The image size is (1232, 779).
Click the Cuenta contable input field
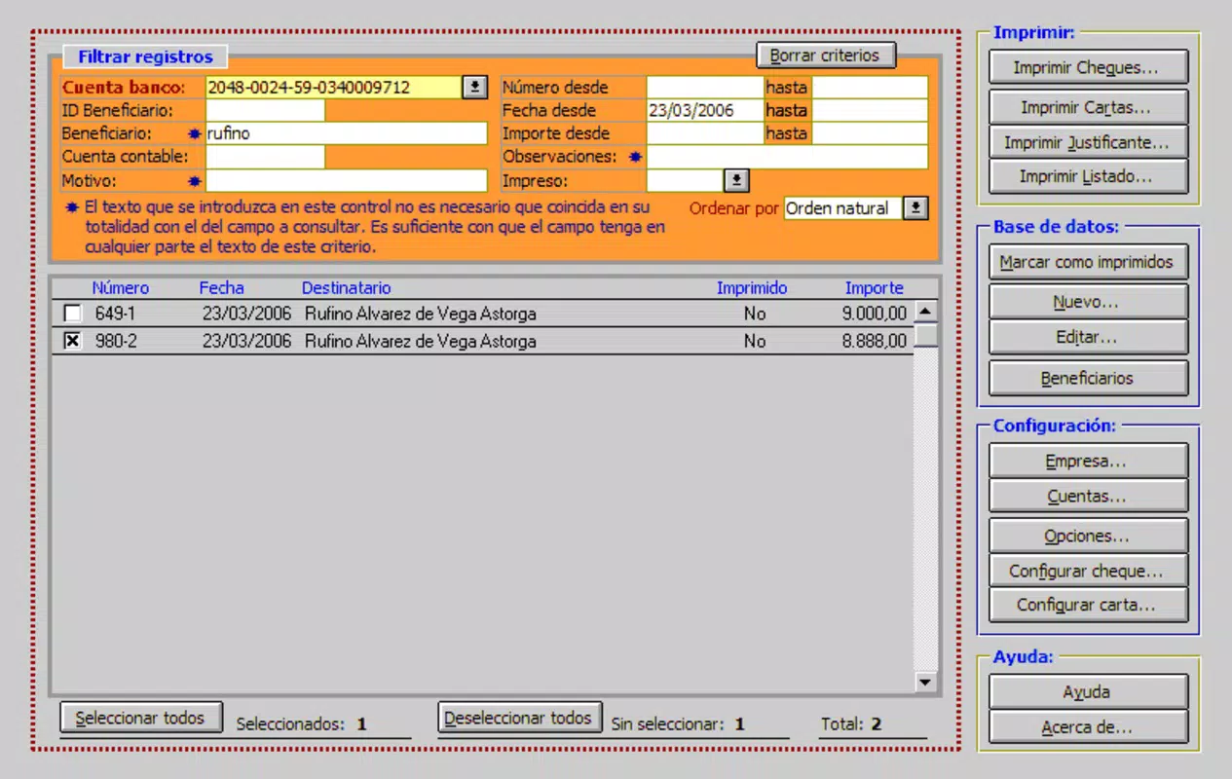[x=265, y=157]
